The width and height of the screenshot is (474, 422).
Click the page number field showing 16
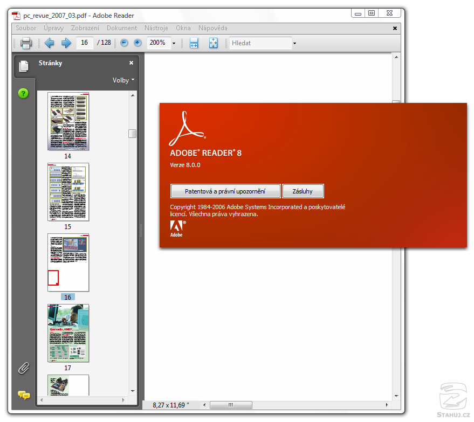point(85,43)
